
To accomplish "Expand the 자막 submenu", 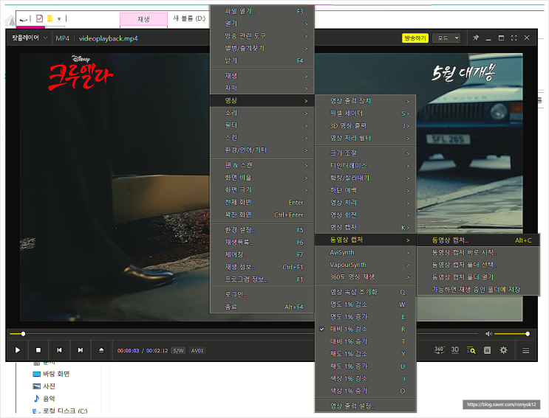I will 262,88.
